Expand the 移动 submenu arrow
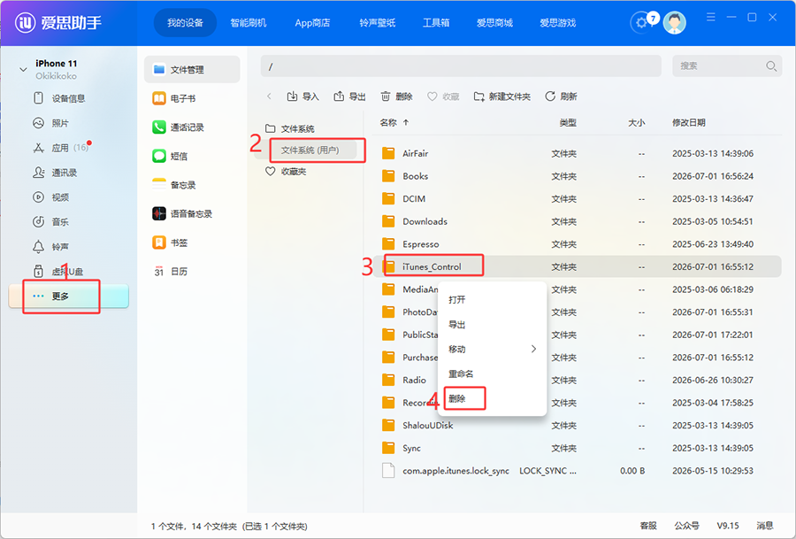Image resolution: width=796 pixels, height=539 pixels. [x=533, y=349]
